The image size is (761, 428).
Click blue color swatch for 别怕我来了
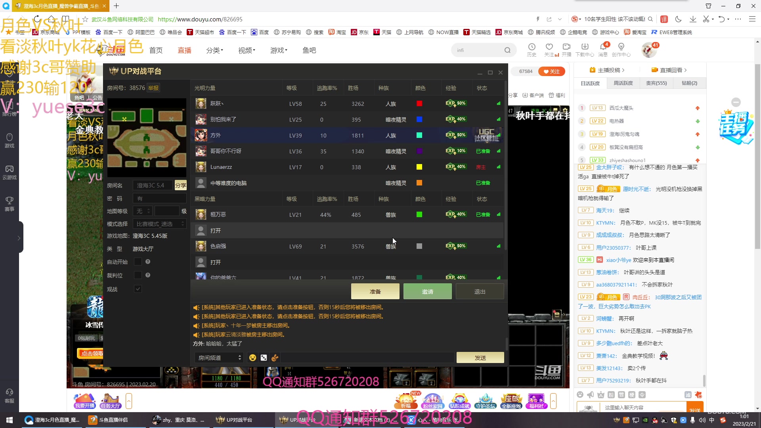(419, 119)
